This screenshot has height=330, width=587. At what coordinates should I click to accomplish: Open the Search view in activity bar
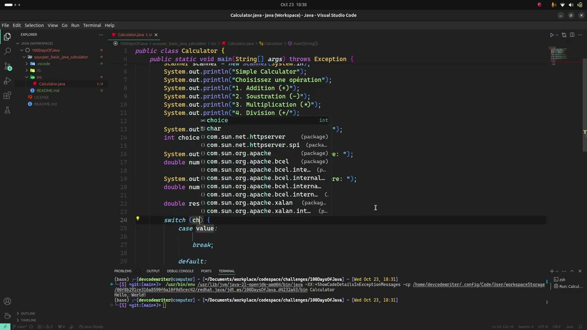[7, 51]
